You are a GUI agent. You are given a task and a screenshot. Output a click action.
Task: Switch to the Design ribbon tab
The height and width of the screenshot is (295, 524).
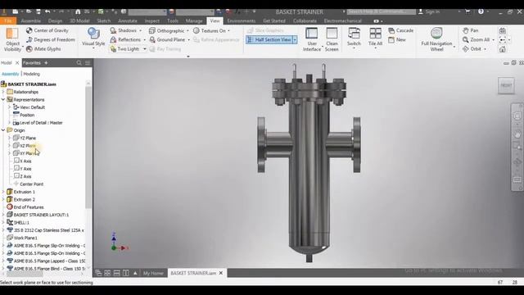pyautogui.click(x=55, y=20)
